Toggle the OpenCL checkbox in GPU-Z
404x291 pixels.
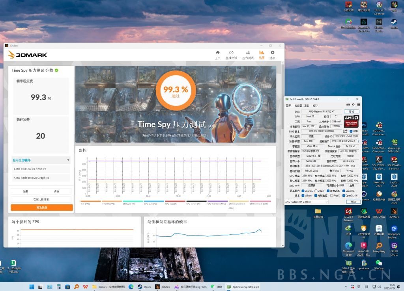tap(303, 191)
